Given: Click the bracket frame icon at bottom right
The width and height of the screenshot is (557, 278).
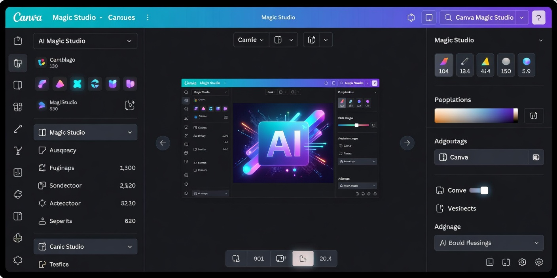Looking at the screenshot, I should 506,262.
